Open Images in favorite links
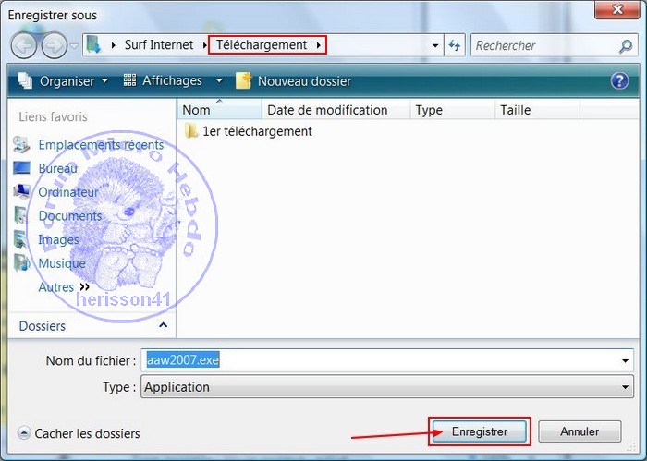The image size is (647, 461). coord(58,239)
